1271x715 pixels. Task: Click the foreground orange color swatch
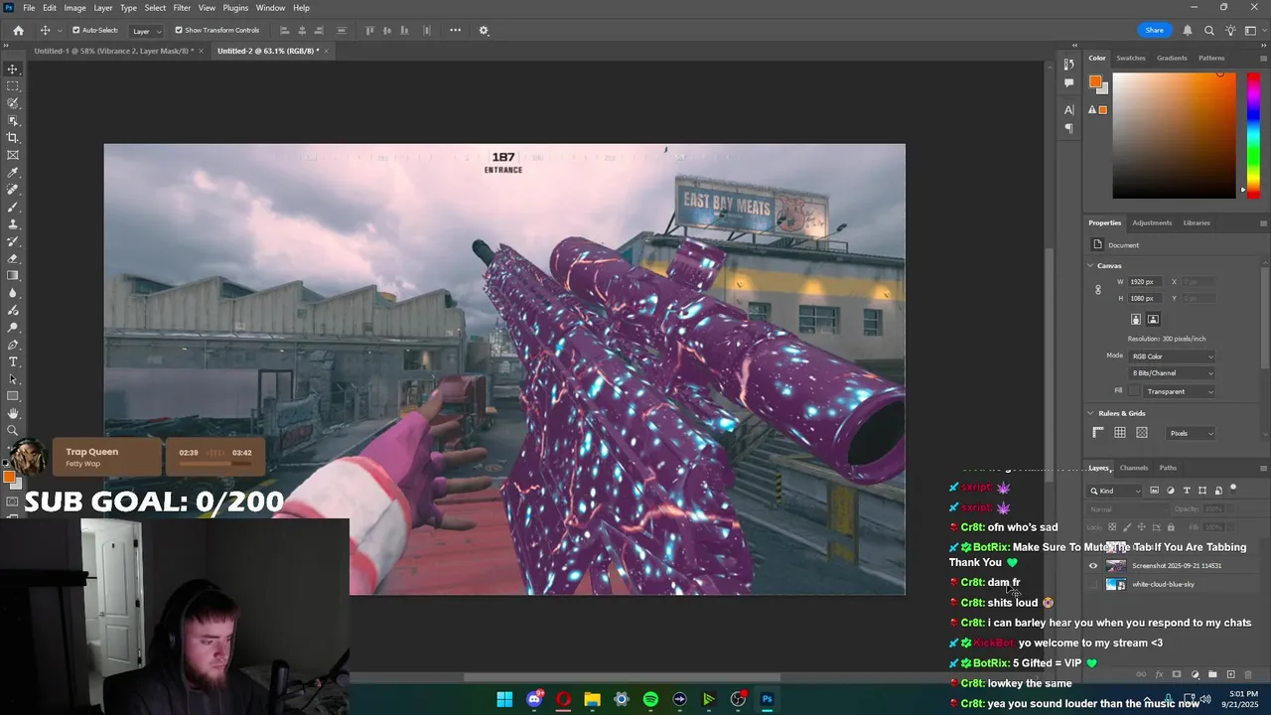click(x=1095, y=82)
